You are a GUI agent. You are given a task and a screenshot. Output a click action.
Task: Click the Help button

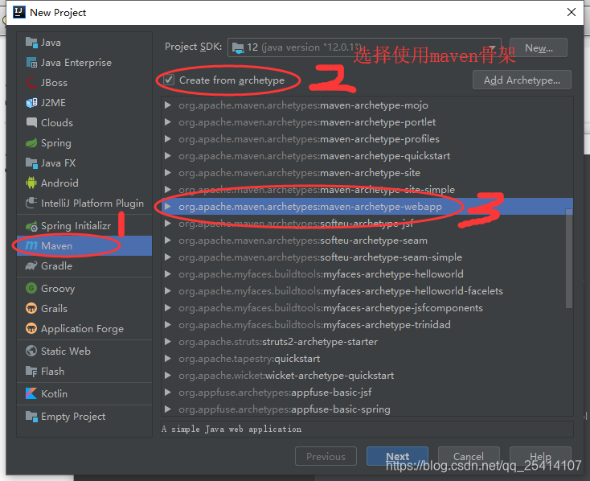pos(540,457)
